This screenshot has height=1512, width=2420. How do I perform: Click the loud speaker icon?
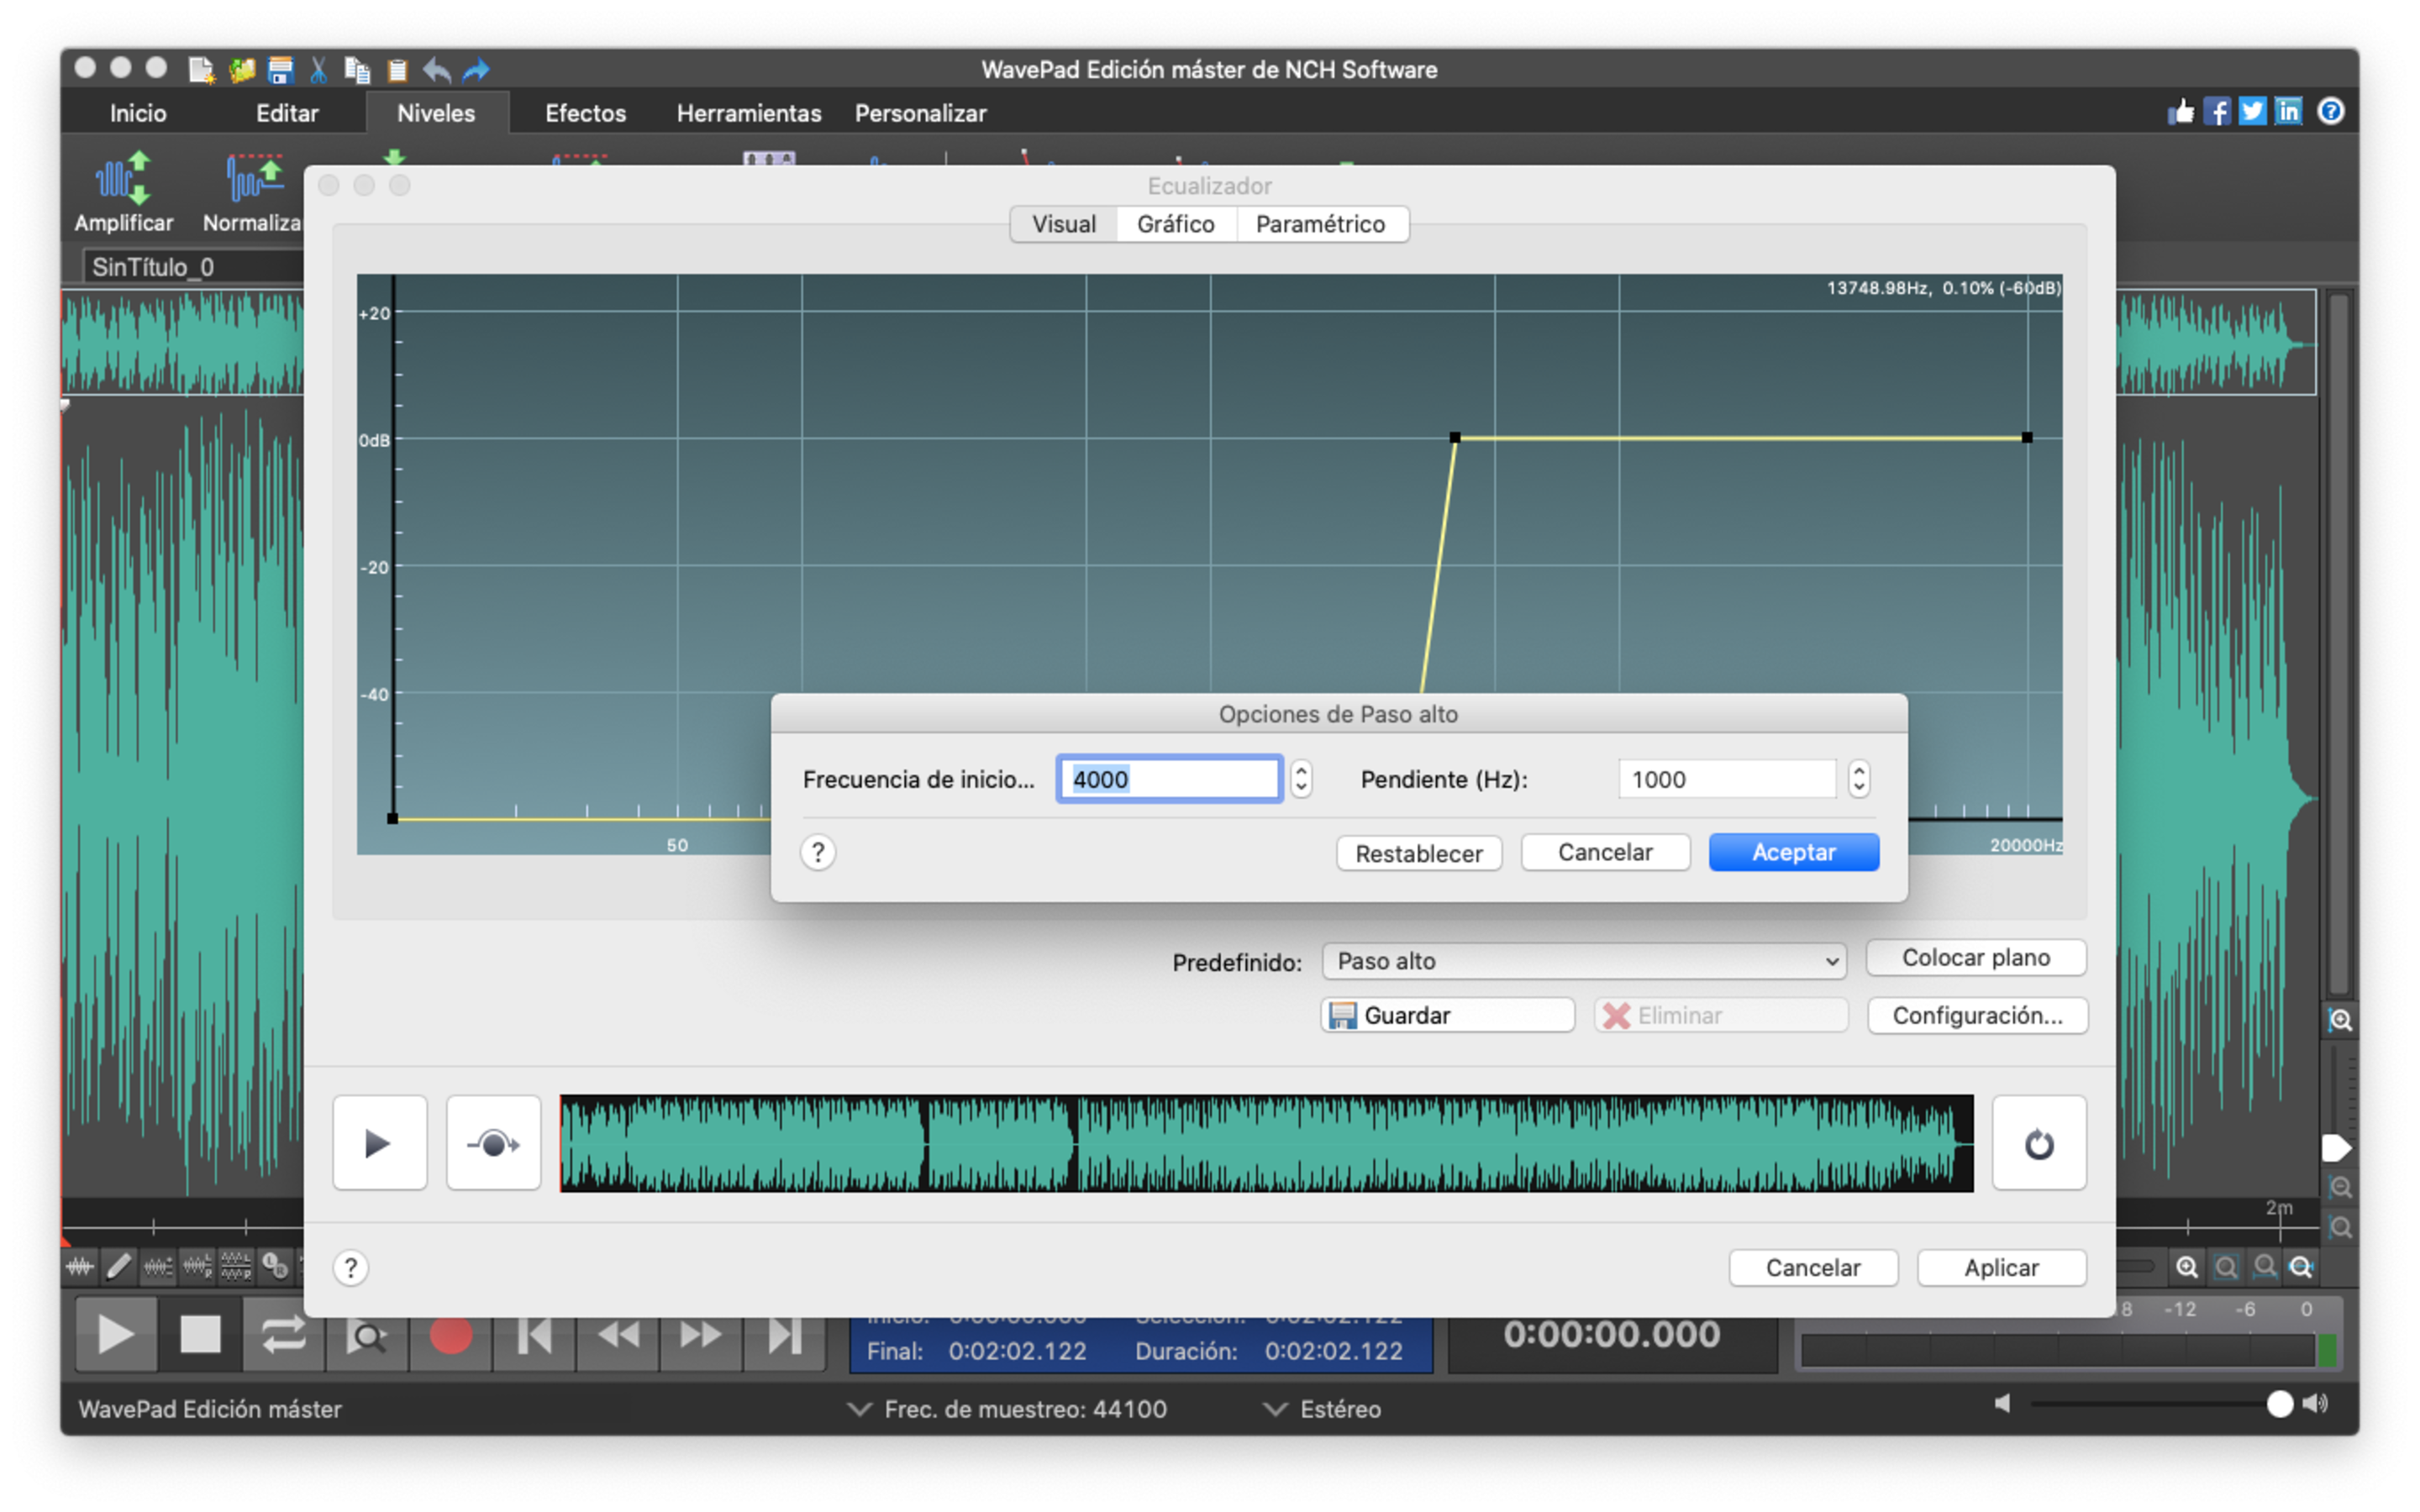tap(2317, 1404)
